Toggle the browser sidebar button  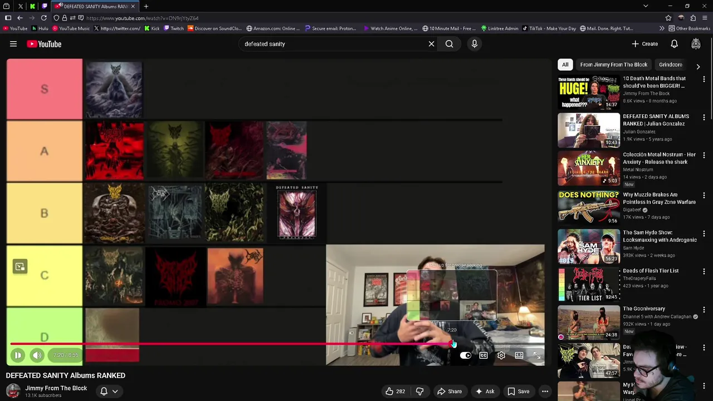tap(8, 18)
